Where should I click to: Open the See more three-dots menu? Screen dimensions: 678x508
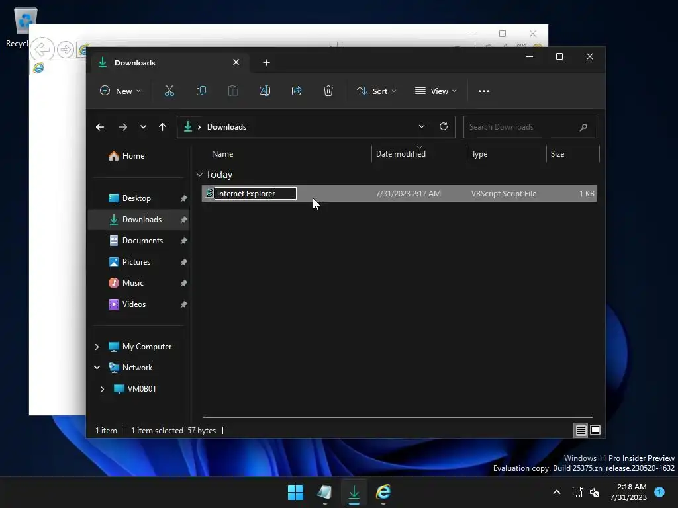484,91
